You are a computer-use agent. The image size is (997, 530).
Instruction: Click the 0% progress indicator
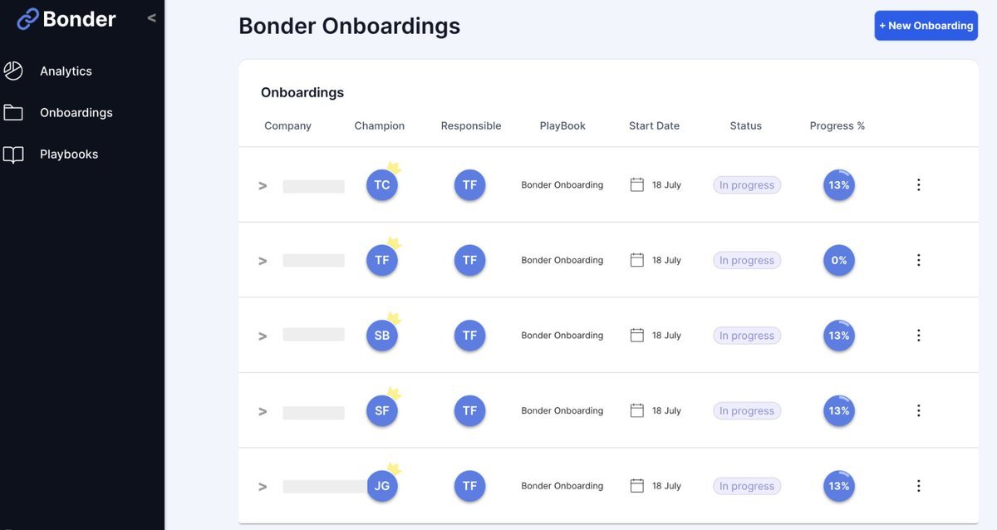tap(839, 260)
